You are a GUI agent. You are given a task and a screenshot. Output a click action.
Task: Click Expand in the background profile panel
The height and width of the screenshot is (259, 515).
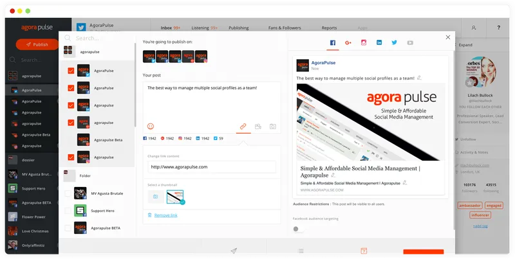tap(465, 45)
